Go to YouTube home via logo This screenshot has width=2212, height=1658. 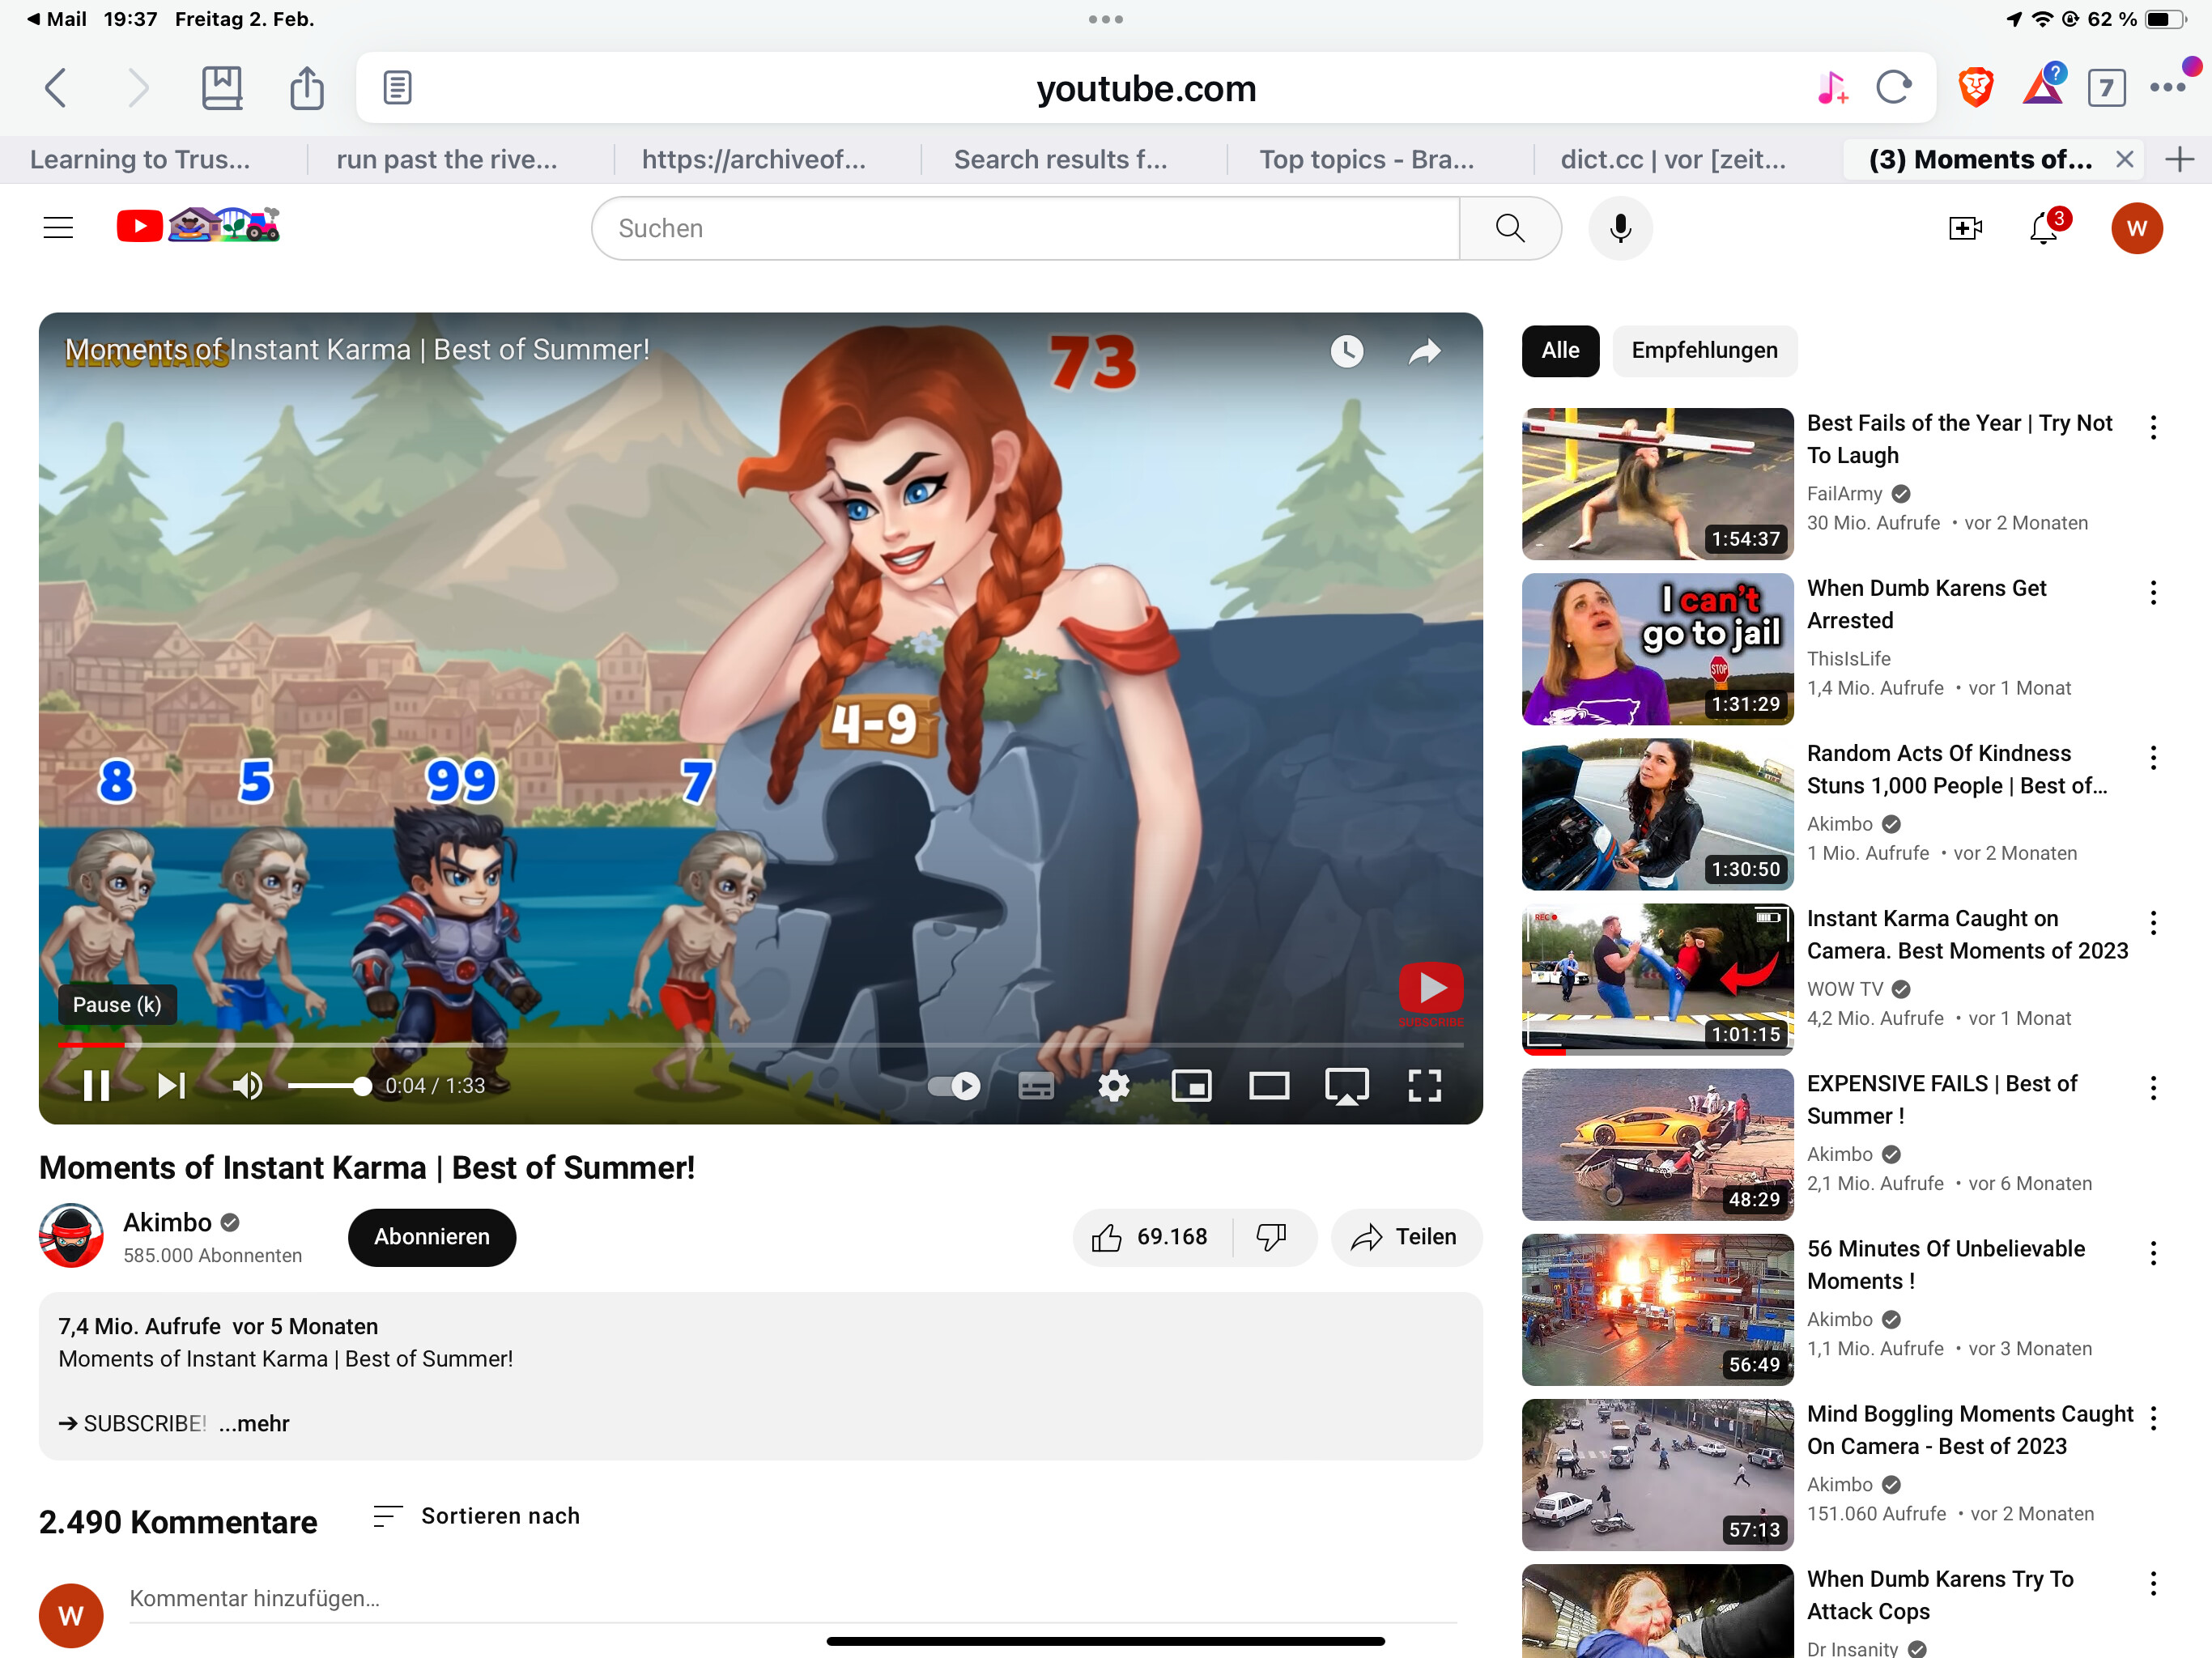point(198,226)
